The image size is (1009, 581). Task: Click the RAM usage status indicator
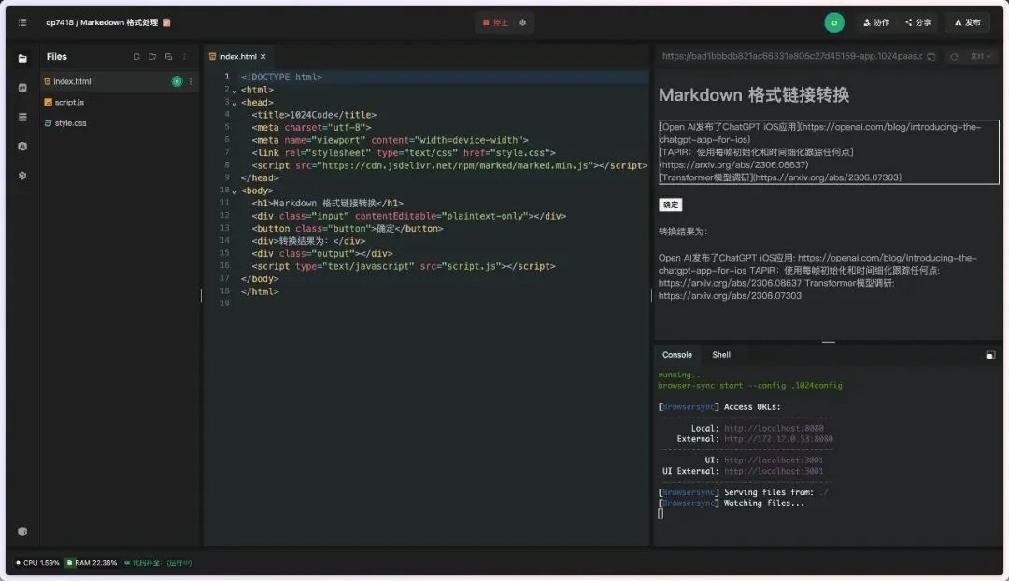(x=92, y=563)
